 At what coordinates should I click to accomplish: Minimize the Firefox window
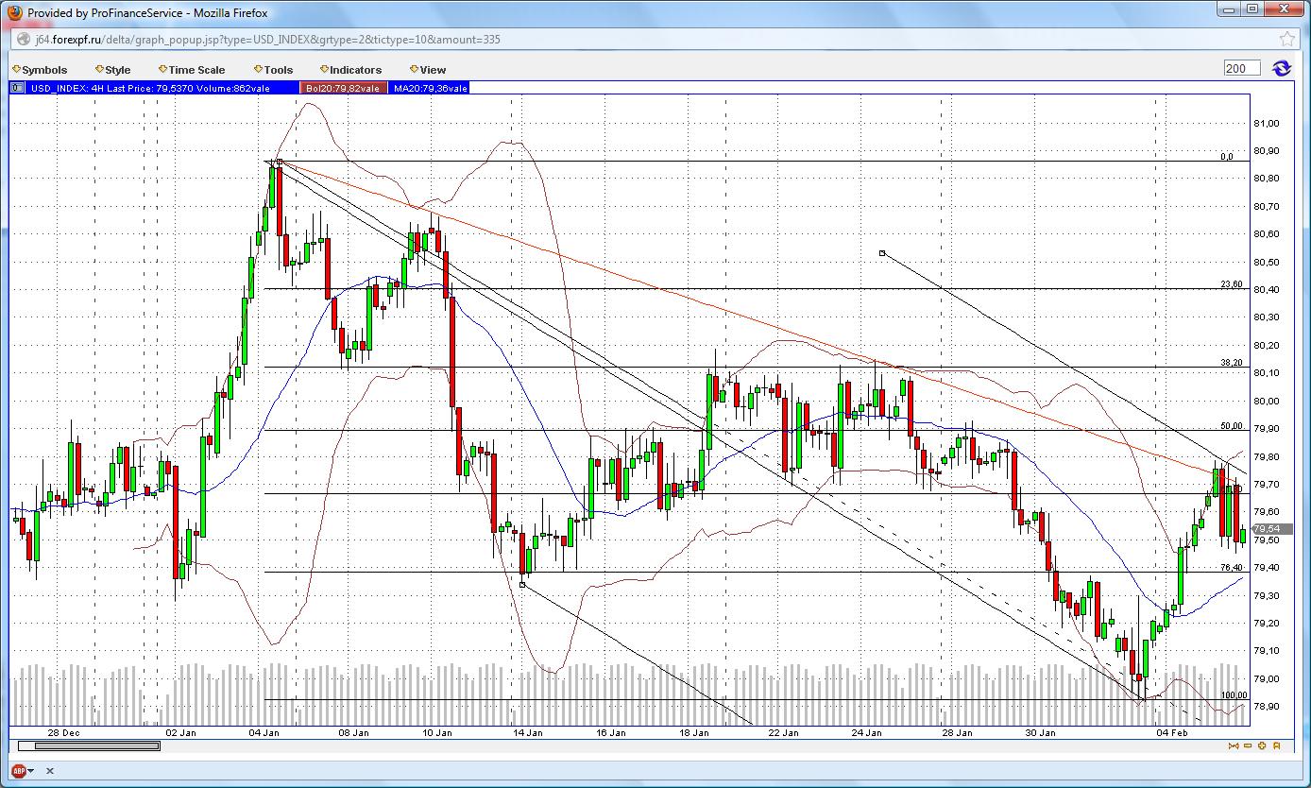coord(1228,9)
